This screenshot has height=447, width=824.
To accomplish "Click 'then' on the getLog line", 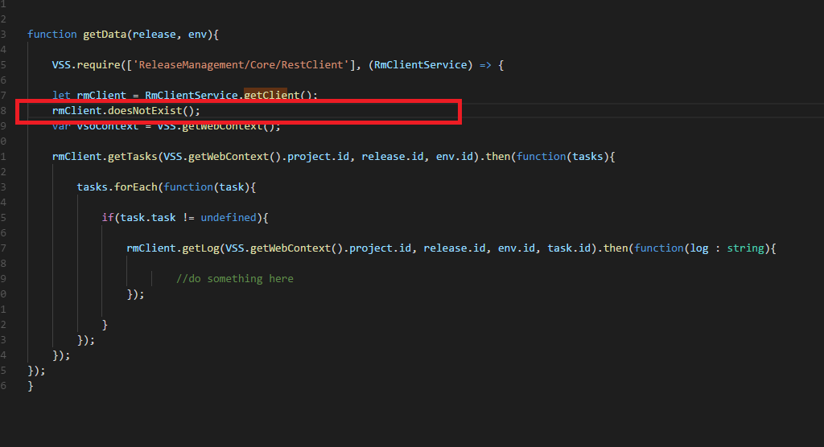I will (616, 248).
